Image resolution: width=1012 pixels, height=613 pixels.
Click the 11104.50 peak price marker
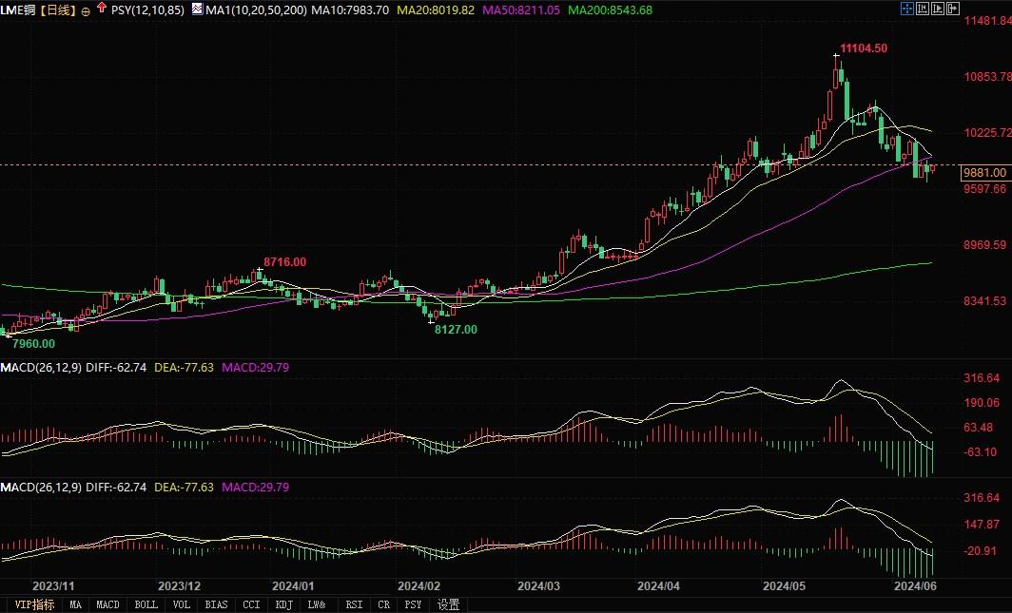click(x=864, y=48)
